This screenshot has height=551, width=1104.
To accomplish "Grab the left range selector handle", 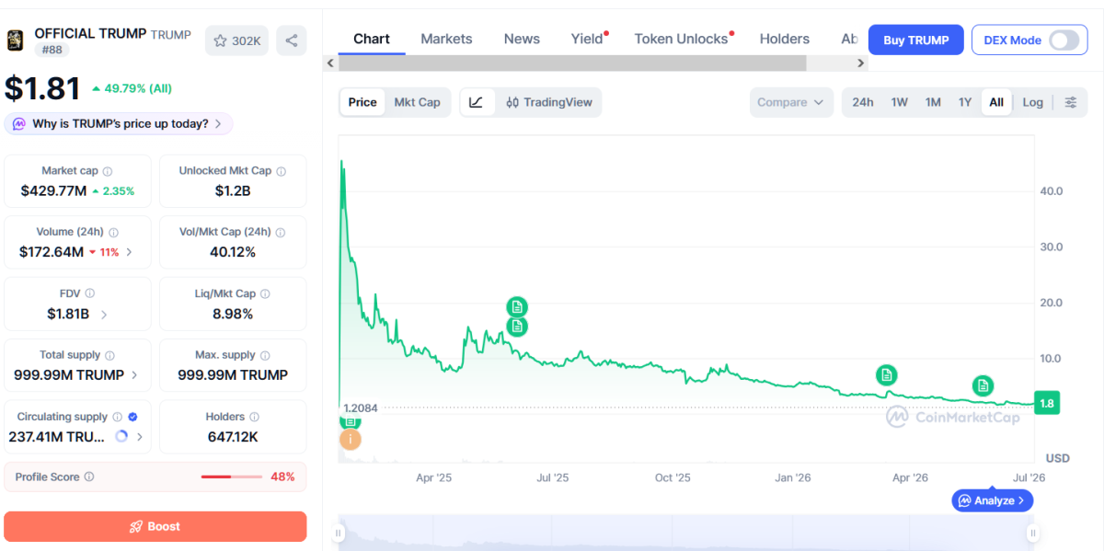I will (x=339, y=533).
